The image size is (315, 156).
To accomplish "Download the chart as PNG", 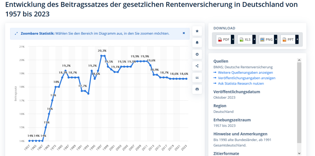I will pyautogui.click(x=266, y=40).
